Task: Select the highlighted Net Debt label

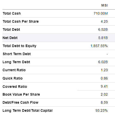Action: (10, 38)
